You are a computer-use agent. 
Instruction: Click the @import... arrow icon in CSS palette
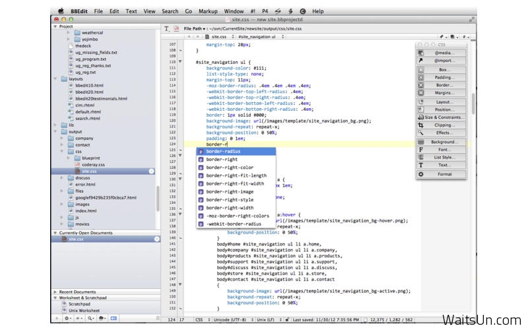(421, 61)
